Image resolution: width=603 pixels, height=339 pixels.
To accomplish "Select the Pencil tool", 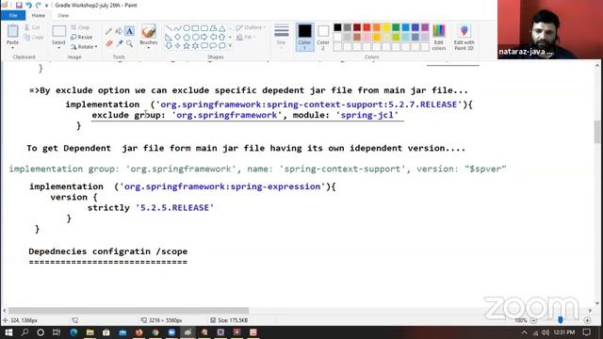I will (x=109, y=31).
